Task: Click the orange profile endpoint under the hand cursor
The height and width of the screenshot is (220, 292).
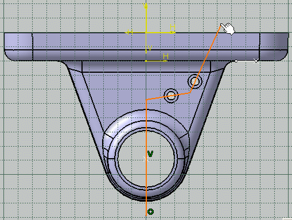Action: click(221, 25)
